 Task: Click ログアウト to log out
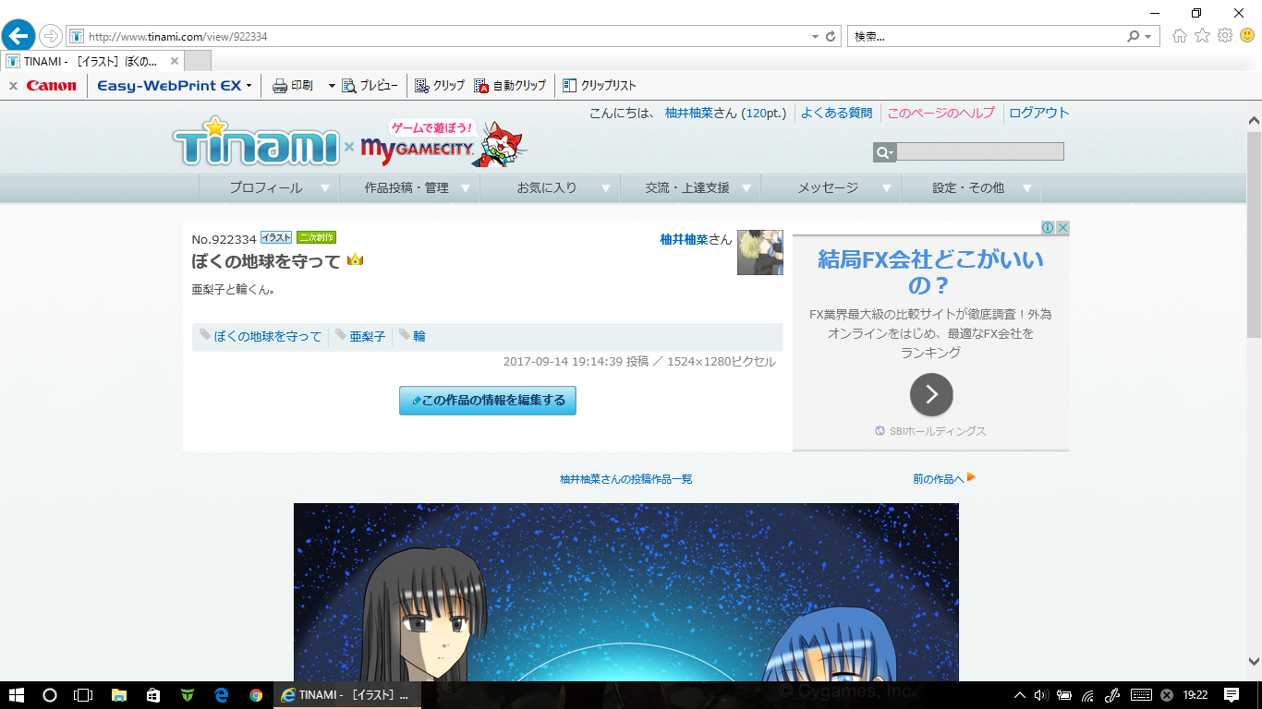pos(1039,113)
